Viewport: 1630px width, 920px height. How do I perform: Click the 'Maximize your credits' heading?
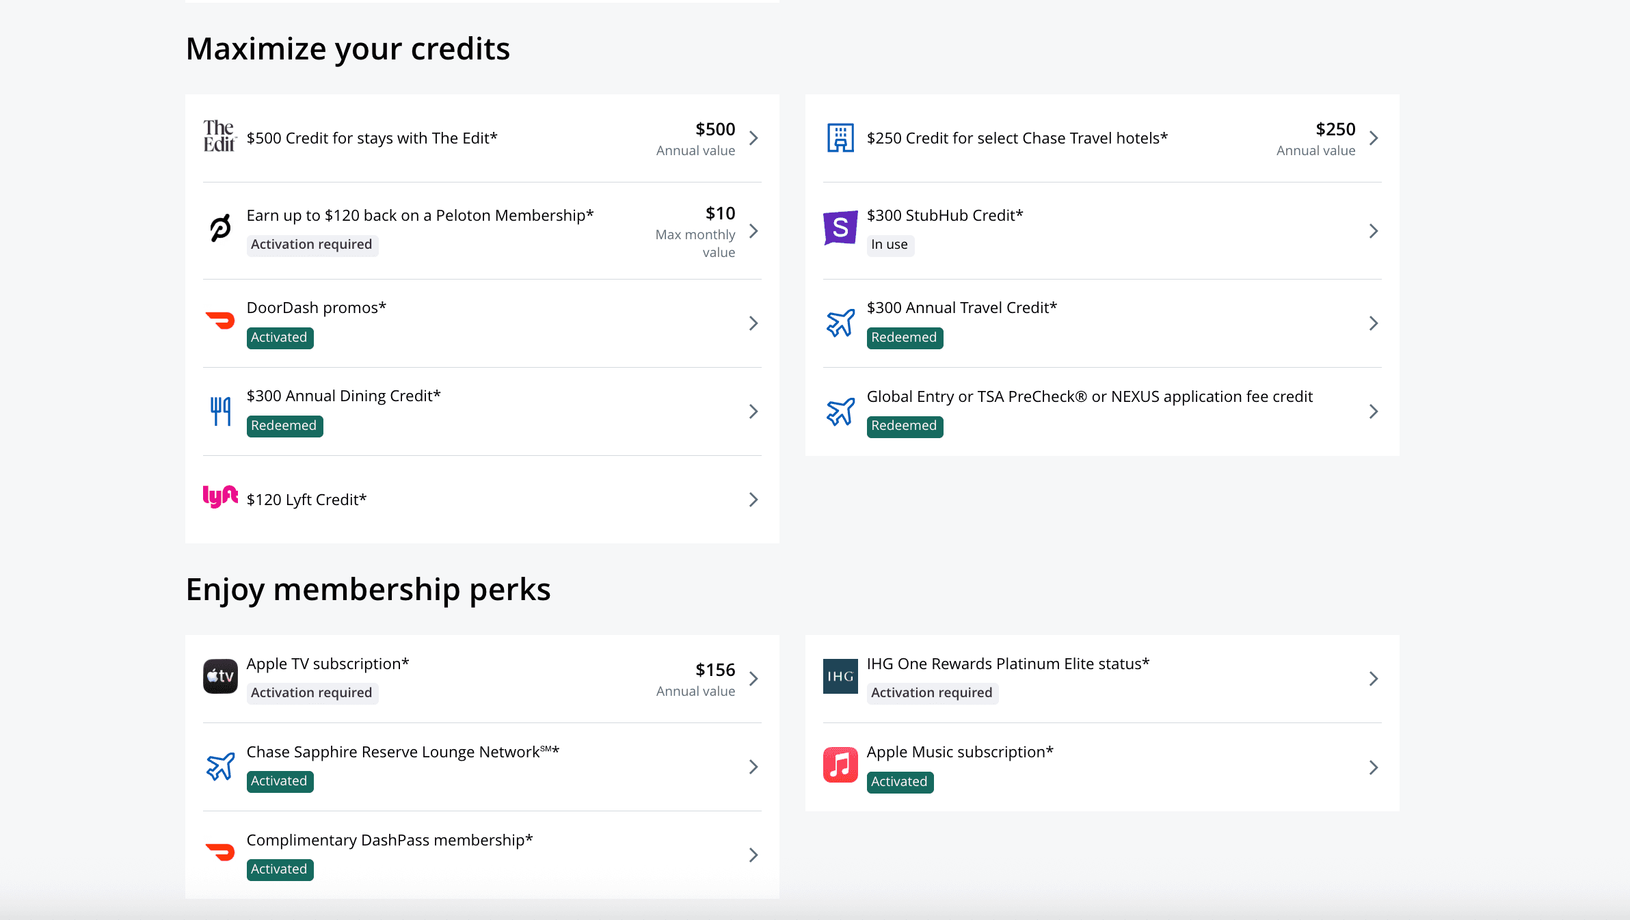tap(348, 49)
